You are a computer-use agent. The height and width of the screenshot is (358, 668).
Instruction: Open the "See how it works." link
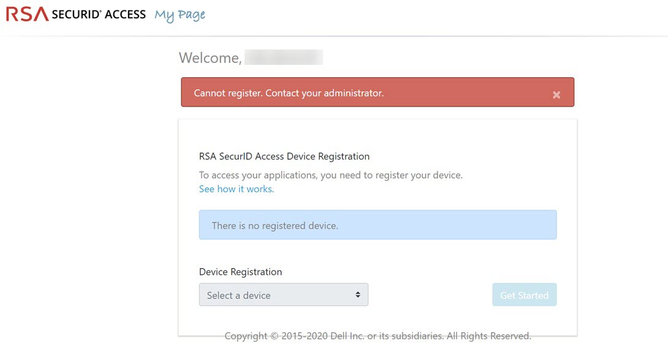tap(236, 189)
